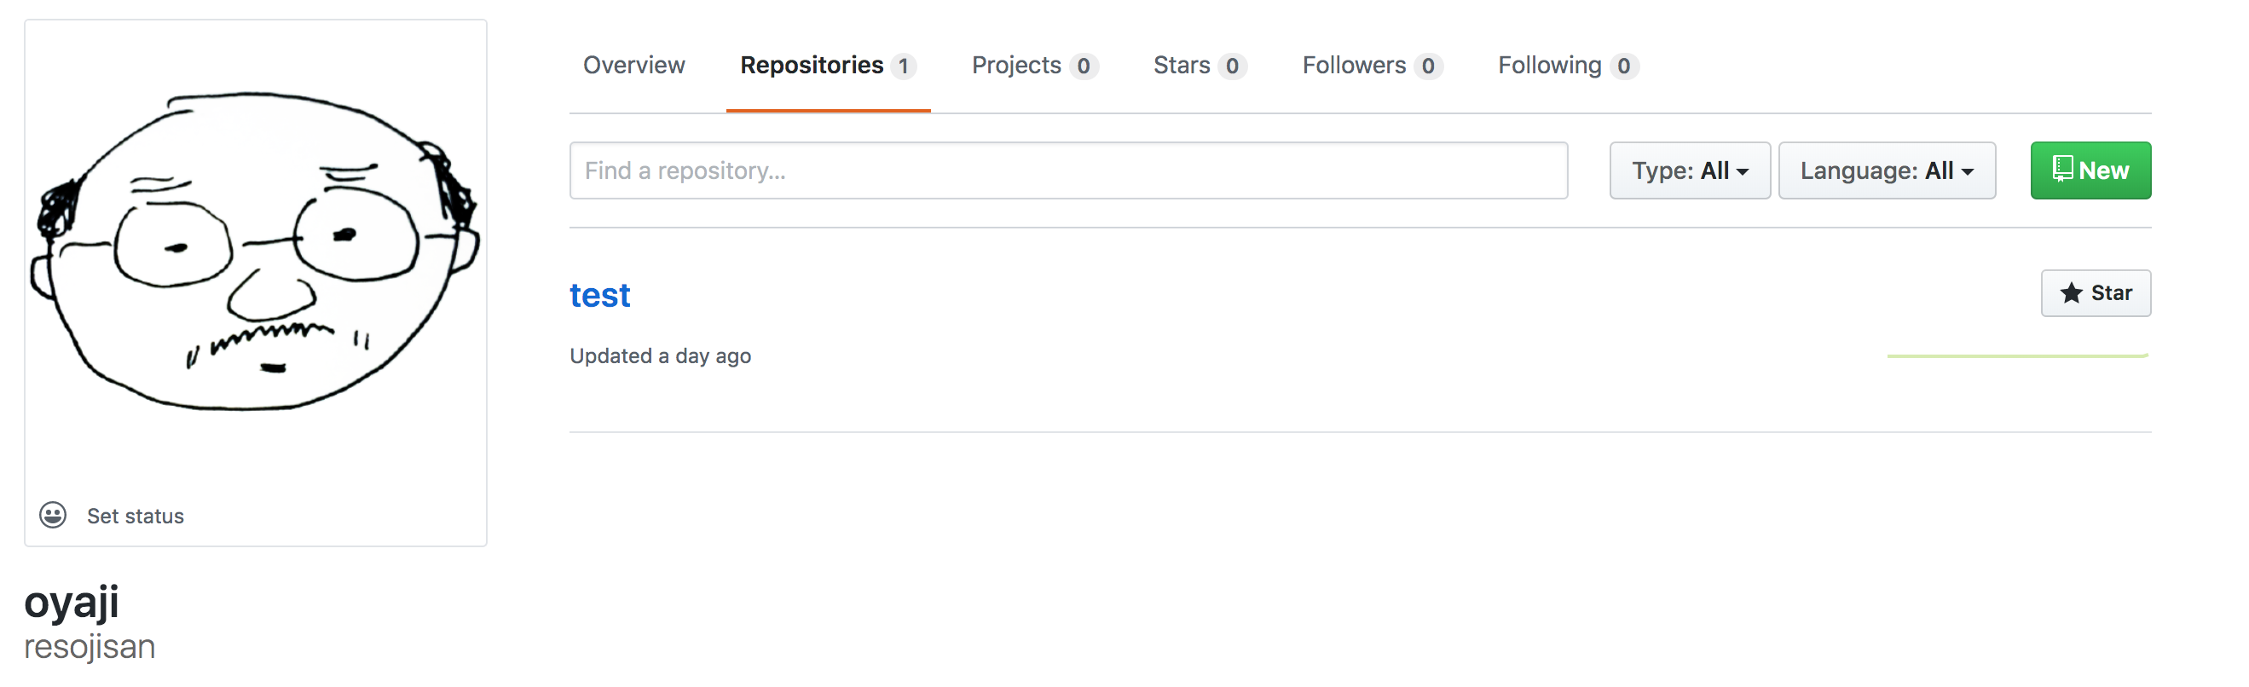Click the green activity graph line for test
The height and width of the screenshot is (687, 2249).
point(2017,356)
